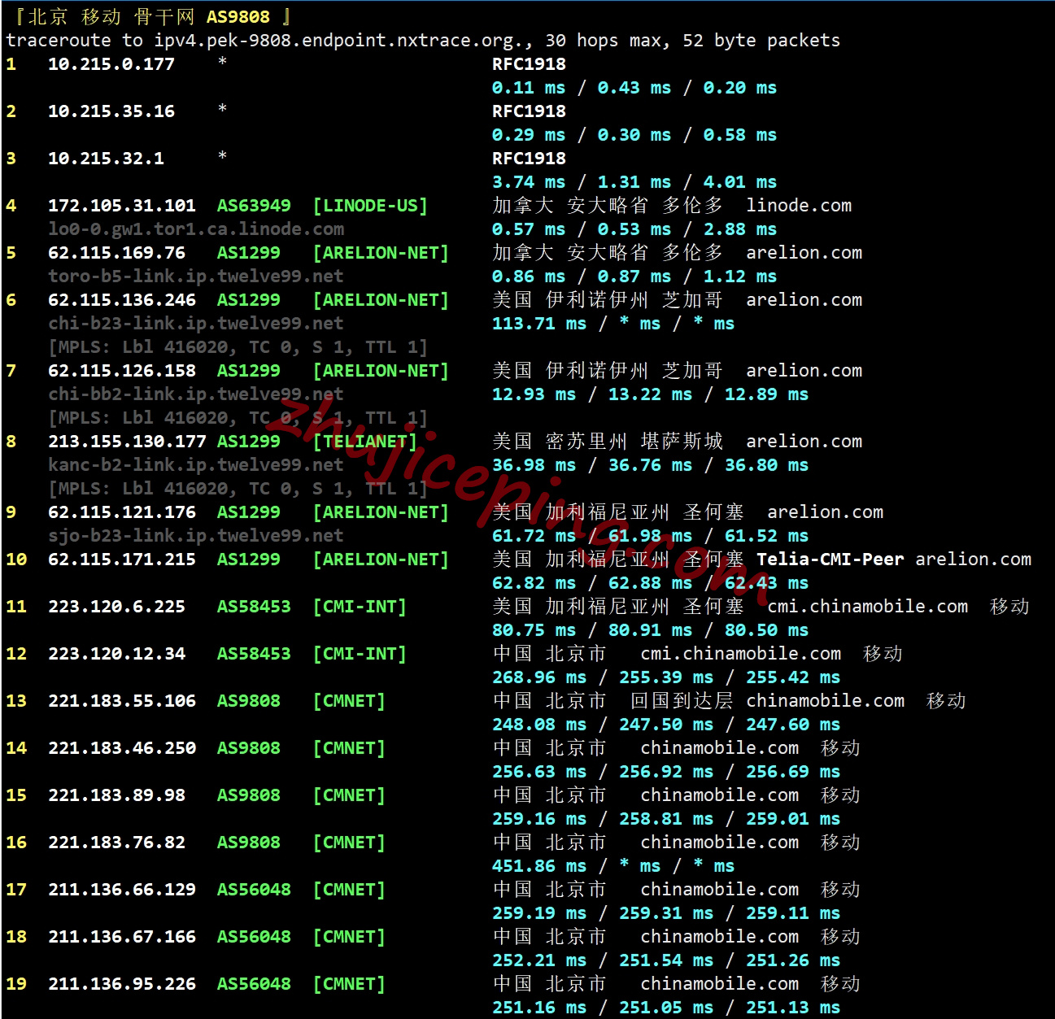Click IP address 62.115.126.158
Image resolution: width=1055 pixels, height=1019 pixels.
(x=122, y=371)
